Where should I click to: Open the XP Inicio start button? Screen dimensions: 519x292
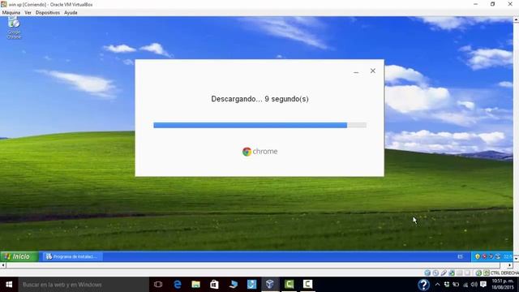pyautogui.click(x=19, y=256)
